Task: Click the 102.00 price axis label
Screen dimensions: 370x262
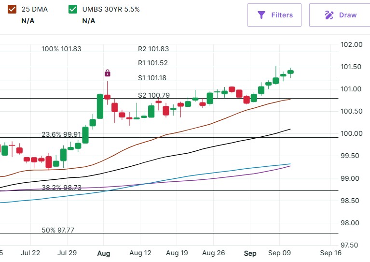Action: tap(351, 45)
